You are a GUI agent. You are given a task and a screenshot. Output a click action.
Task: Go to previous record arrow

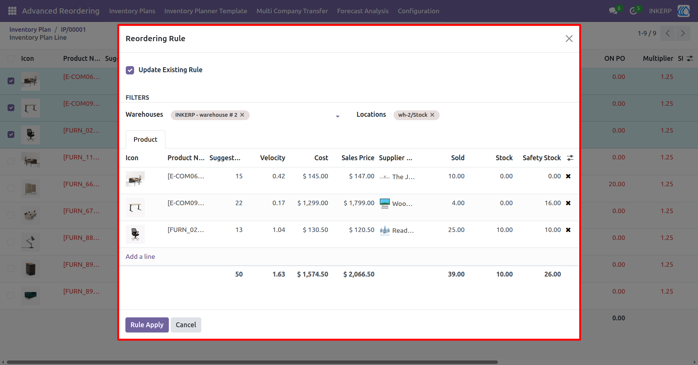(668, 33)
